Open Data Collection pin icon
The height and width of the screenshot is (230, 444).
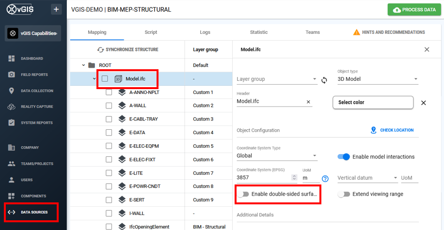click(x=11, y=91)
